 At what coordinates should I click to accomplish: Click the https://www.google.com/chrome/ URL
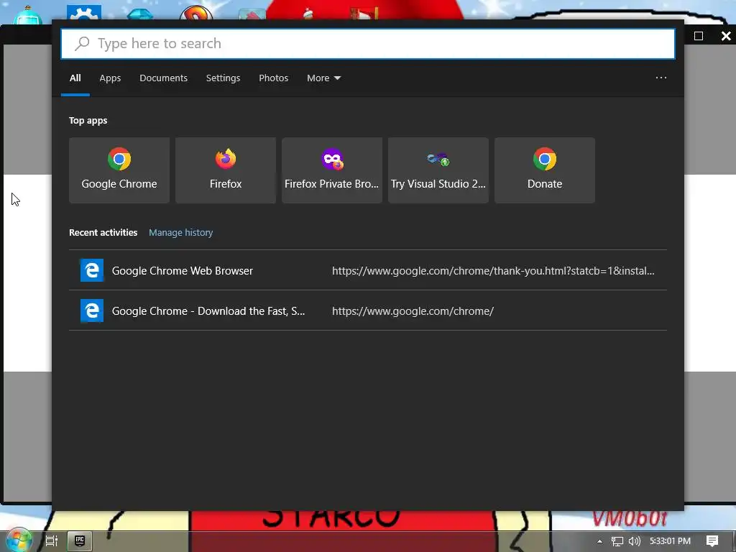click(413, 311)
